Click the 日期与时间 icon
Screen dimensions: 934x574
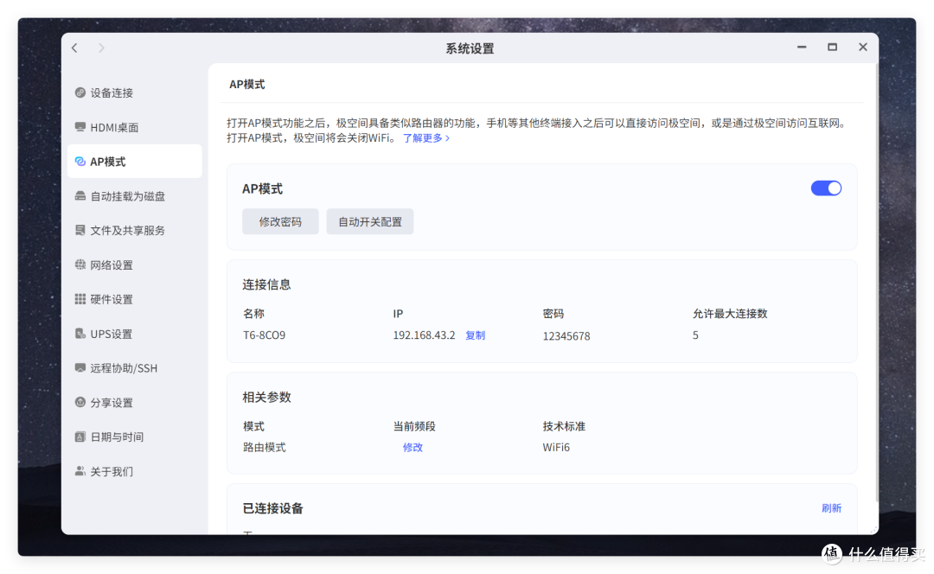click(x=80, y=437)
